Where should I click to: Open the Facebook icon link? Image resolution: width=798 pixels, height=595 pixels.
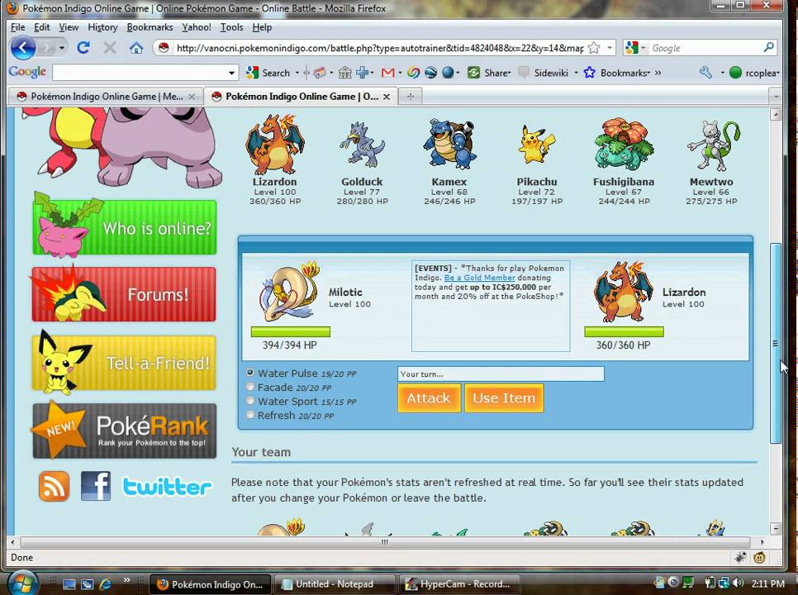click(x=96, y=486)
